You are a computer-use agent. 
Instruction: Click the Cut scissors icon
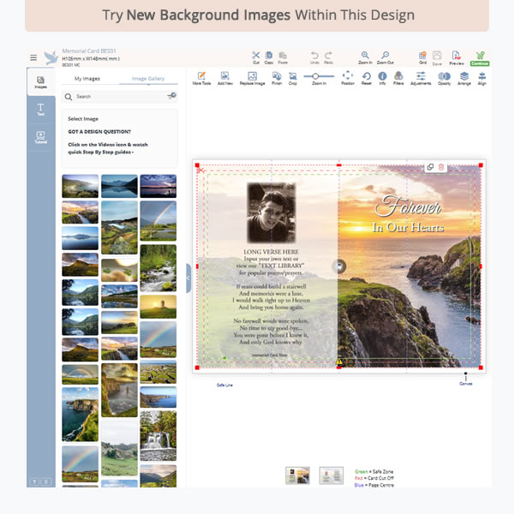[256, 56]
